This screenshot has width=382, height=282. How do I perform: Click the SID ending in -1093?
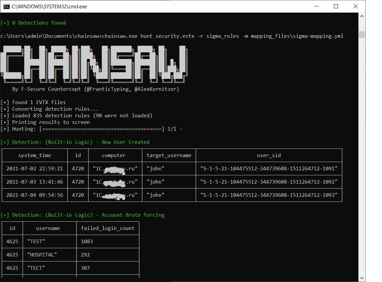(269, 195)
